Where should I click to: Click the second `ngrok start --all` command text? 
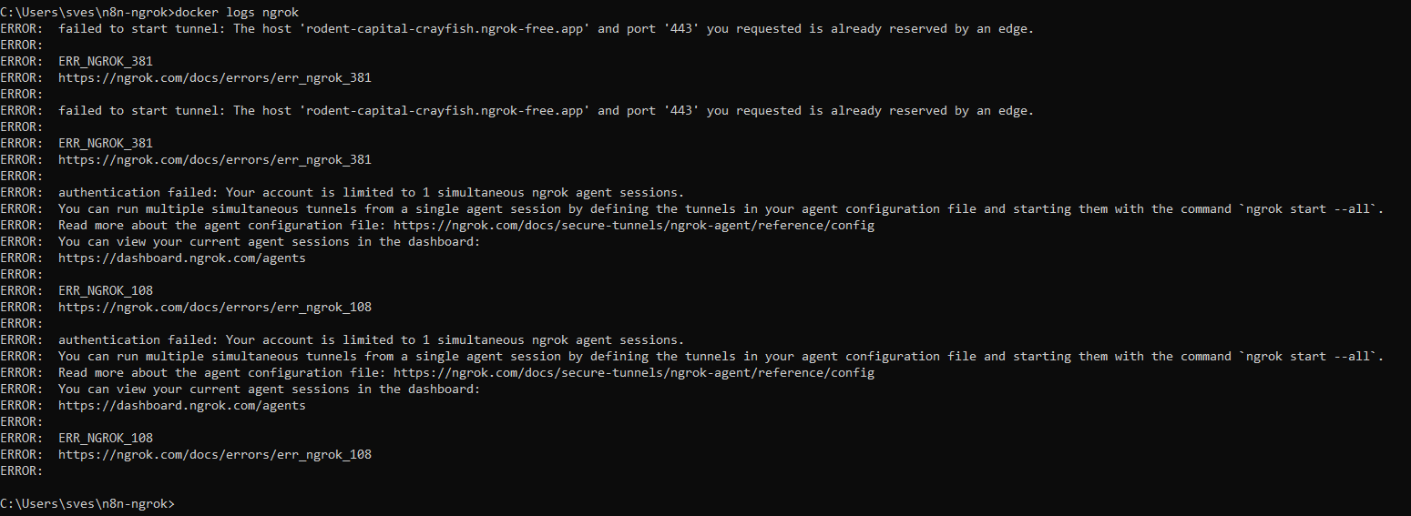coord(1308,356)
